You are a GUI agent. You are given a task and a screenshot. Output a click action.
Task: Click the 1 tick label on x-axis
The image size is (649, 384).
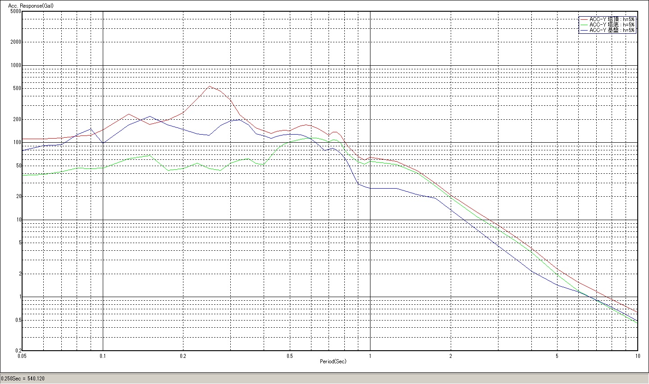[x=370, y=356]
